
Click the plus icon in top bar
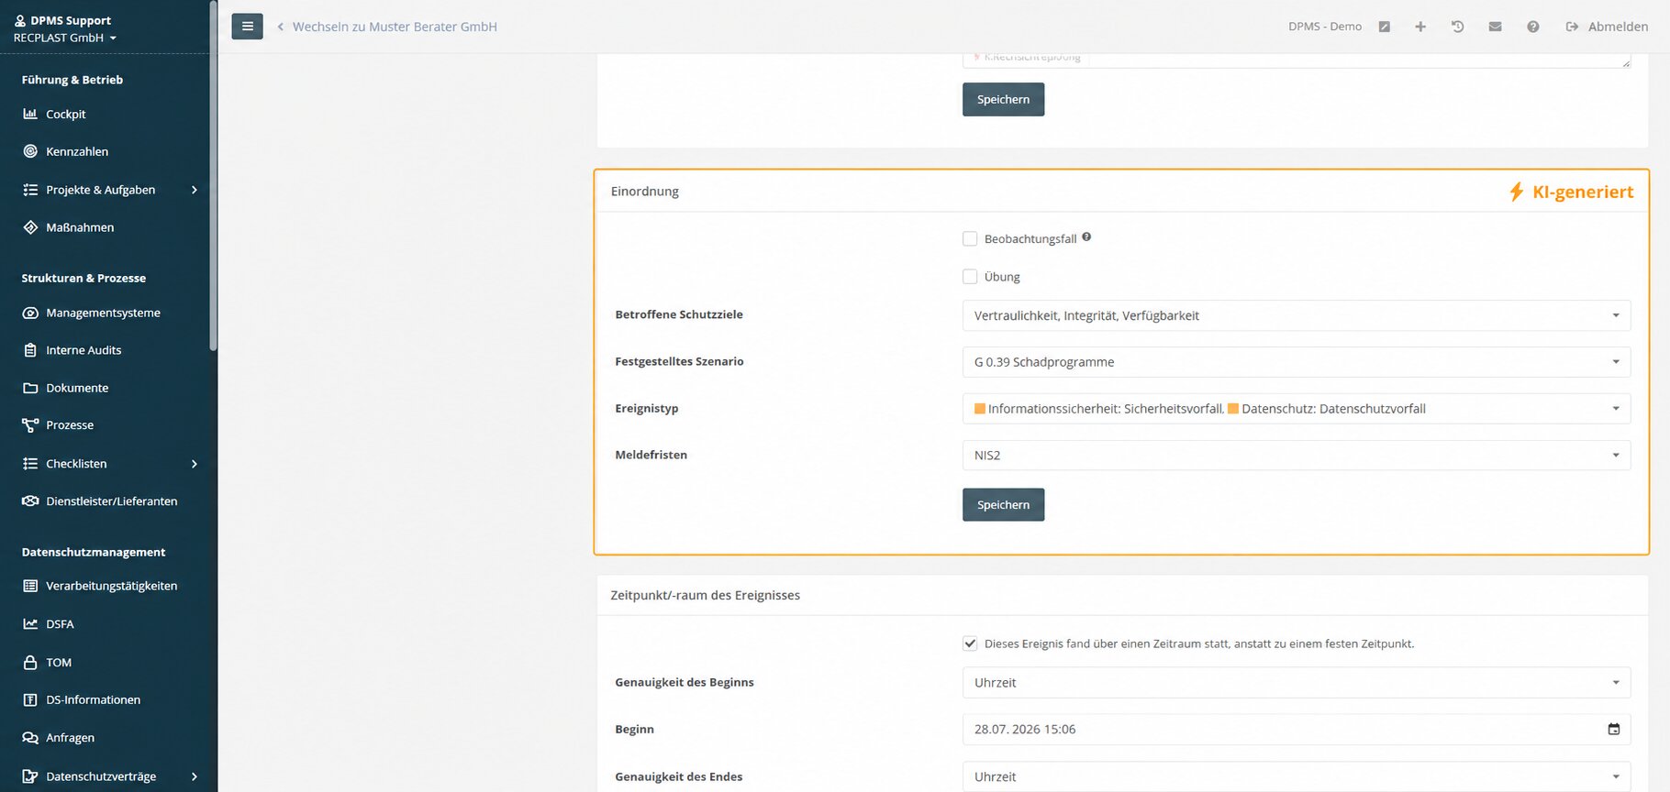point(1420,27)
